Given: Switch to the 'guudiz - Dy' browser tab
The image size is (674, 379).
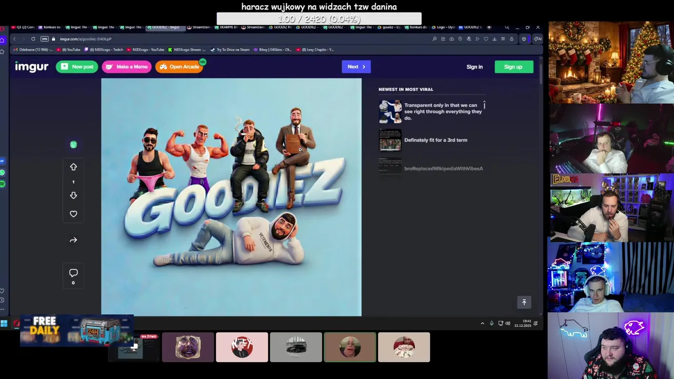Looking at the screenshot, I should pyautogui.click(x=389, y=27).
